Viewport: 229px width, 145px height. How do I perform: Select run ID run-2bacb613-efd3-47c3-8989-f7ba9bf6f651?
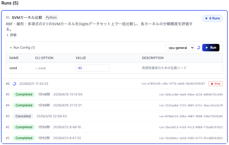pyautogui.click(x=191, y=127)
